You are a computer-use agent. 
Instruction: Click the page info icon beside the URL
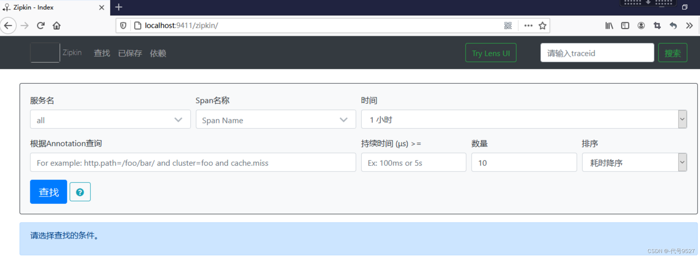coord(138,26)
